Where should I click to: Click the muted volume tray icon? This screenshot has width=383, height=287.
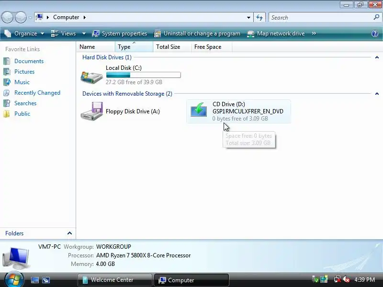click(346, 279)
